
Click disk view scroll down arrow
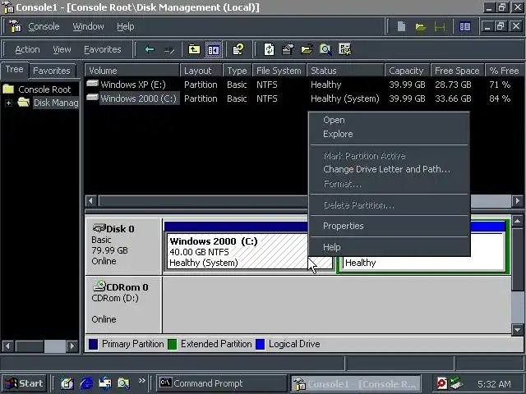[517, 330]
